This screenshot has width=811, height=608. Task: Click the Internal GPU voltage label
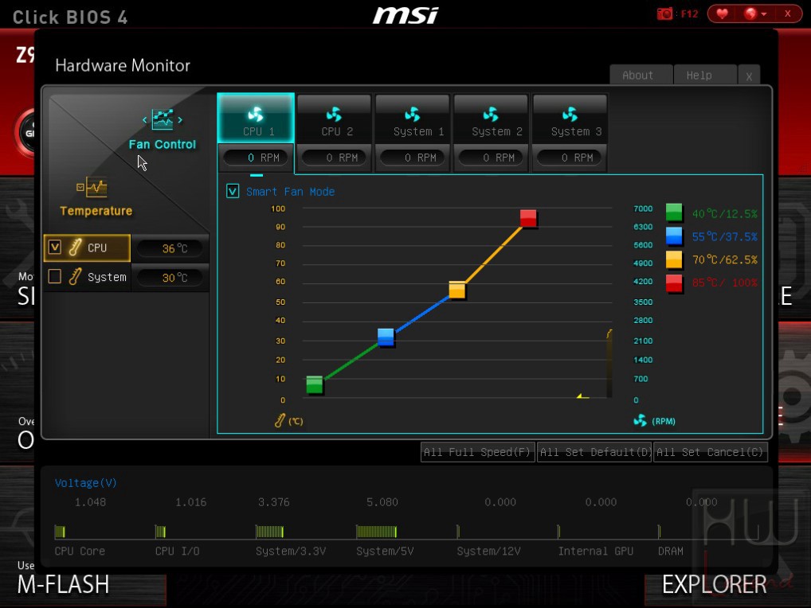(x=595, y=551)
